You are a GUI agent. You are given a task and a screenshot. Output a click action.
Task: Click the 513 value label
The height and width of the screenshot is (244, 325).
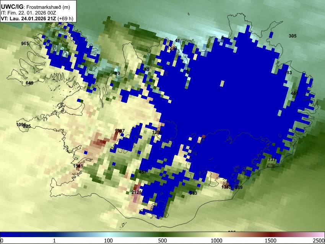tap(193, 193)
